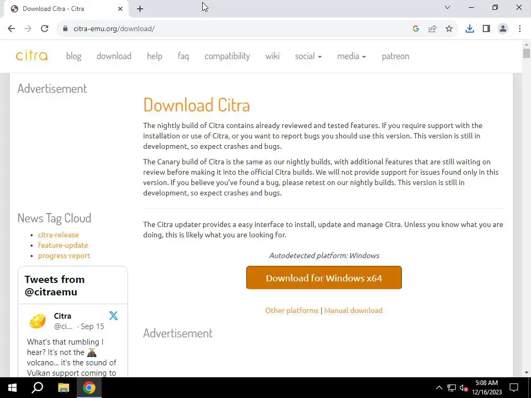Click the Tweets from @citraemu heading
The width and height of the screenshot is (531, 398).
click(54, 286)
